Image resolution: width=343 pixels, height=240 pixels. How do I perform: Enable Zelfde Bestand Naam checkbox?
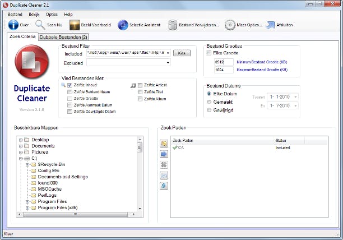[x=69, y=92]
